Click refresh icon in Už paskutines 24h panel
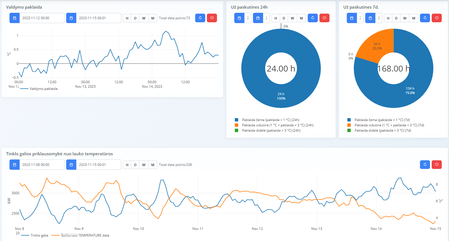The width and height of the screenshot is (449, 241). coord(312,18)
